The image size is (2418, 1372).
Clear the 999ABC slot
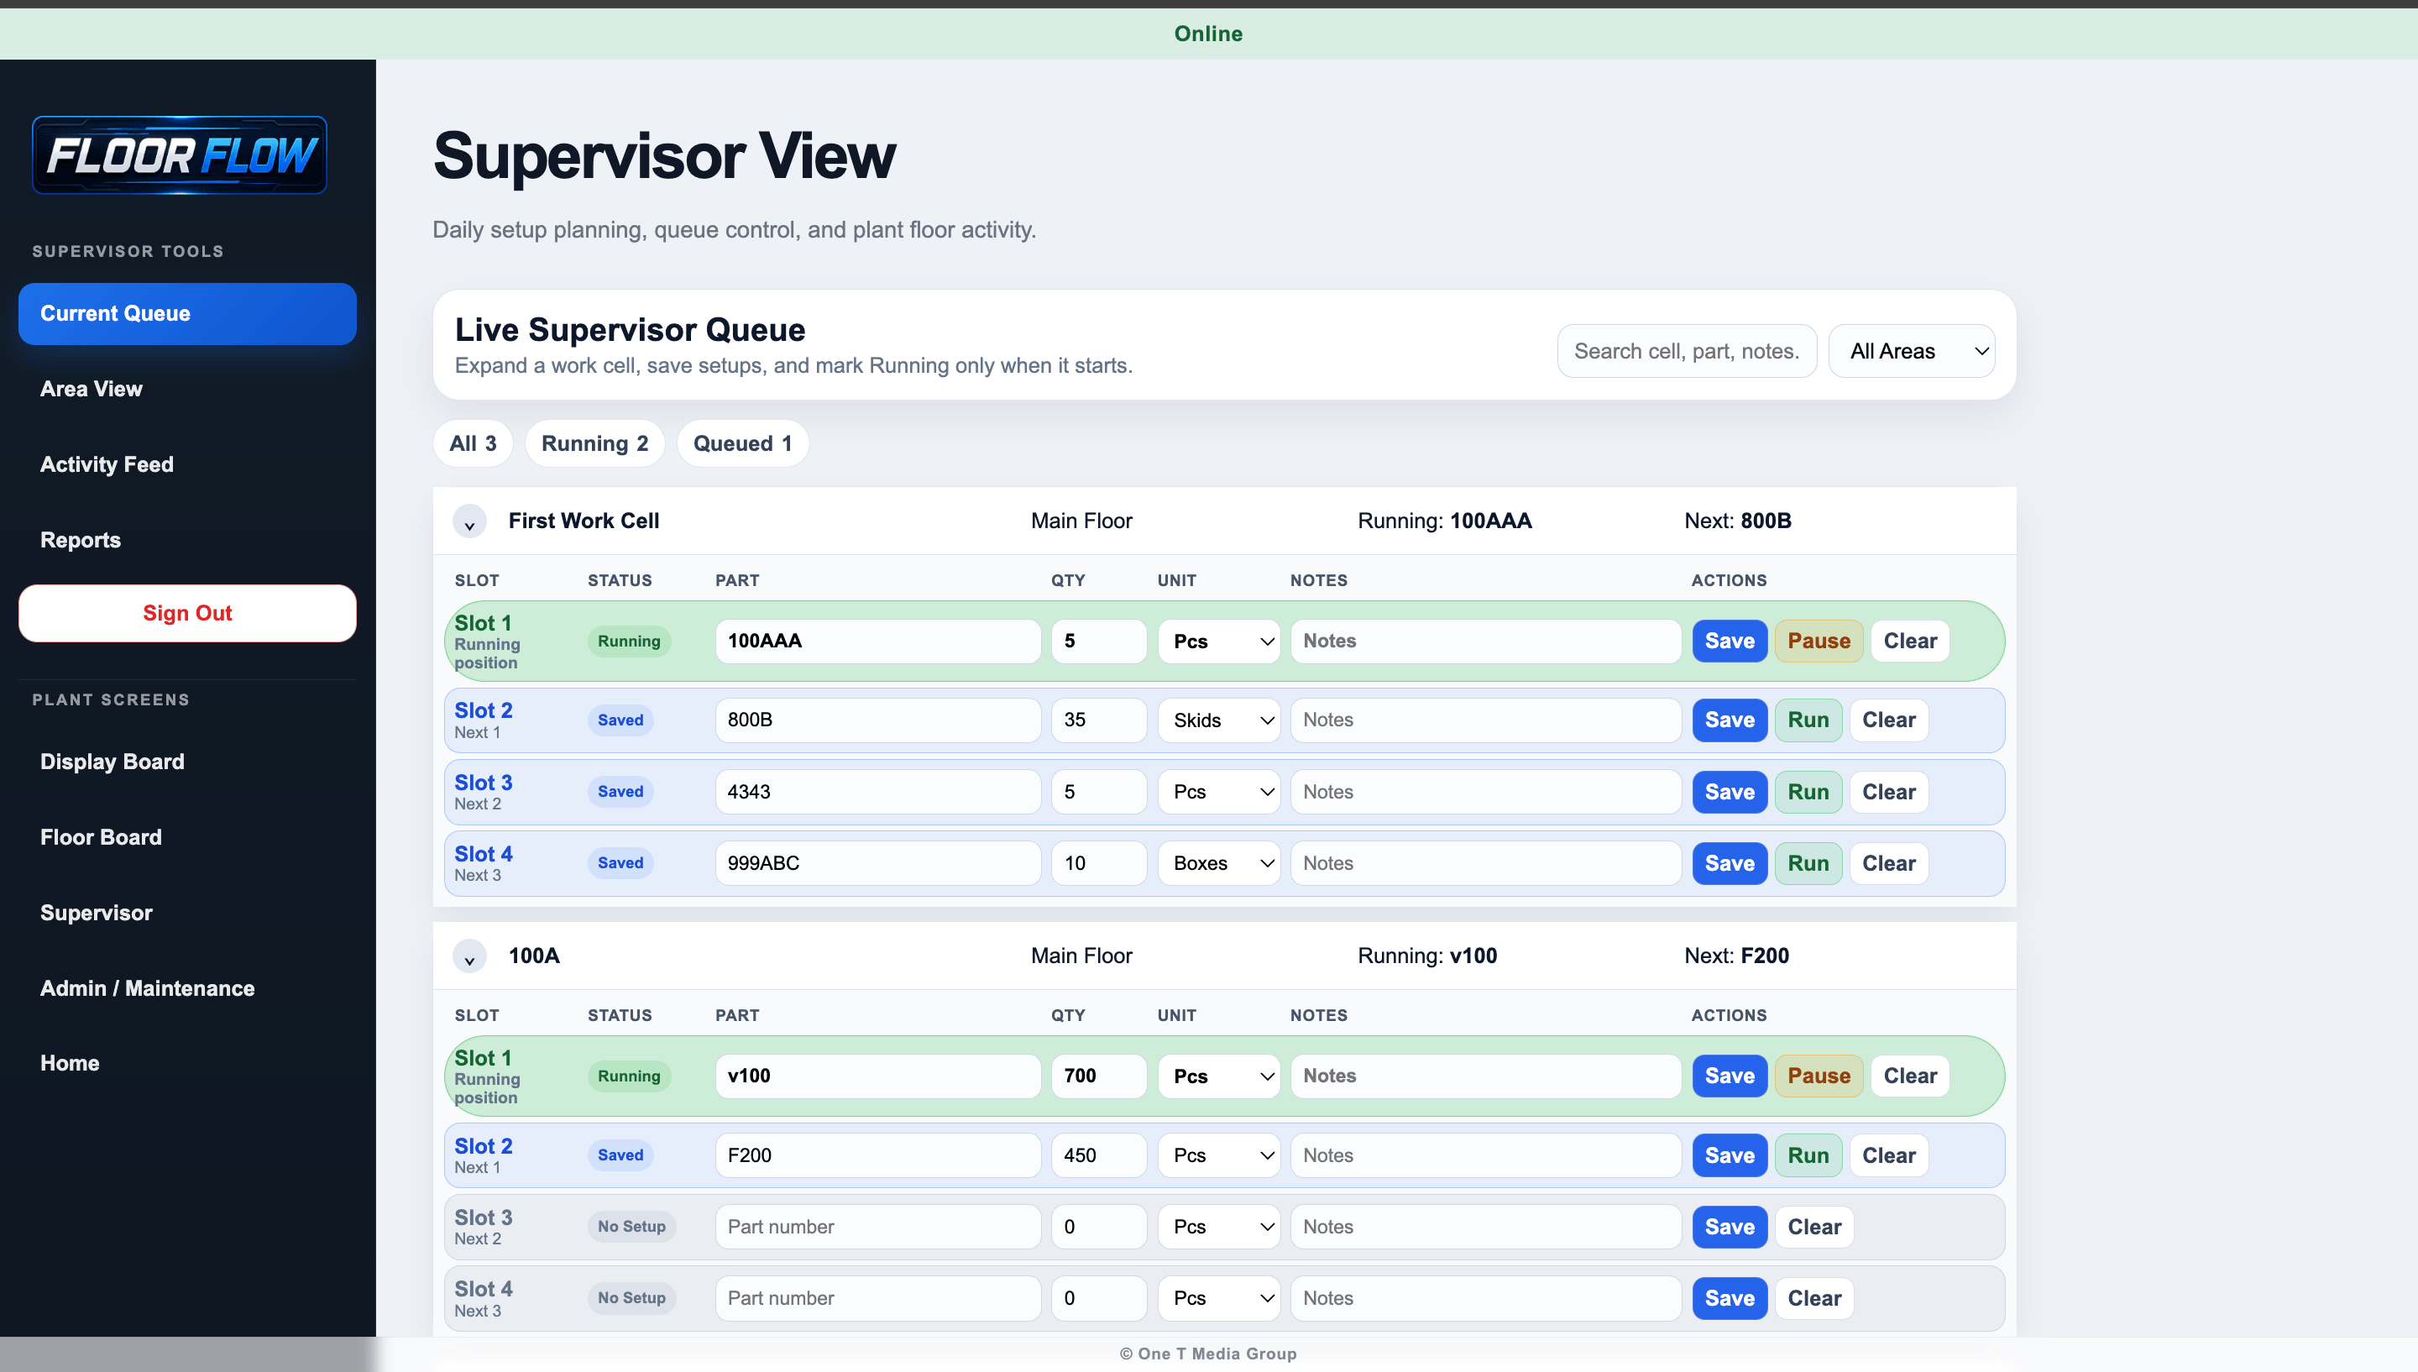point(1888,863)
